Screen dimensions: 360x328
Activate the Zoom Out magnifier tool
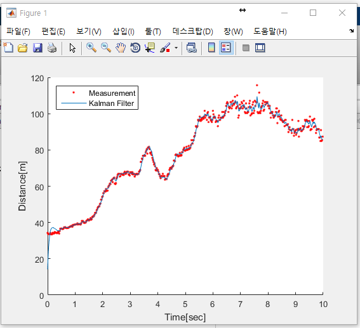point(106,48)
